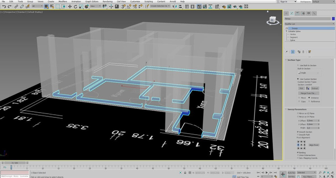
Task: Click the Vertex sub-object in the stack
Action: [293, 34]
